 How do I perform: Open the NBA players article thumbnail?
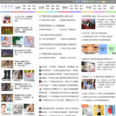pyautogui.click(x=7, y=98)
